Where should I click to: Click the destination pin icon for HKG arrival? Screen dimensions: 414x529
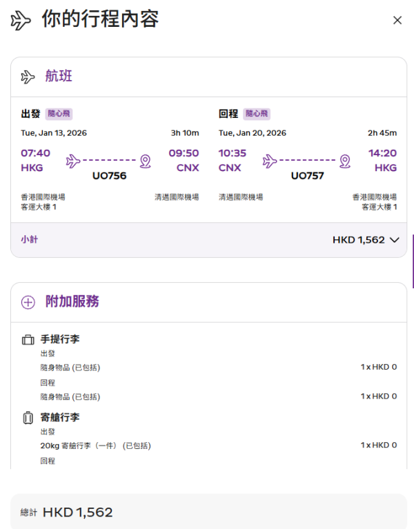point(345,161)
